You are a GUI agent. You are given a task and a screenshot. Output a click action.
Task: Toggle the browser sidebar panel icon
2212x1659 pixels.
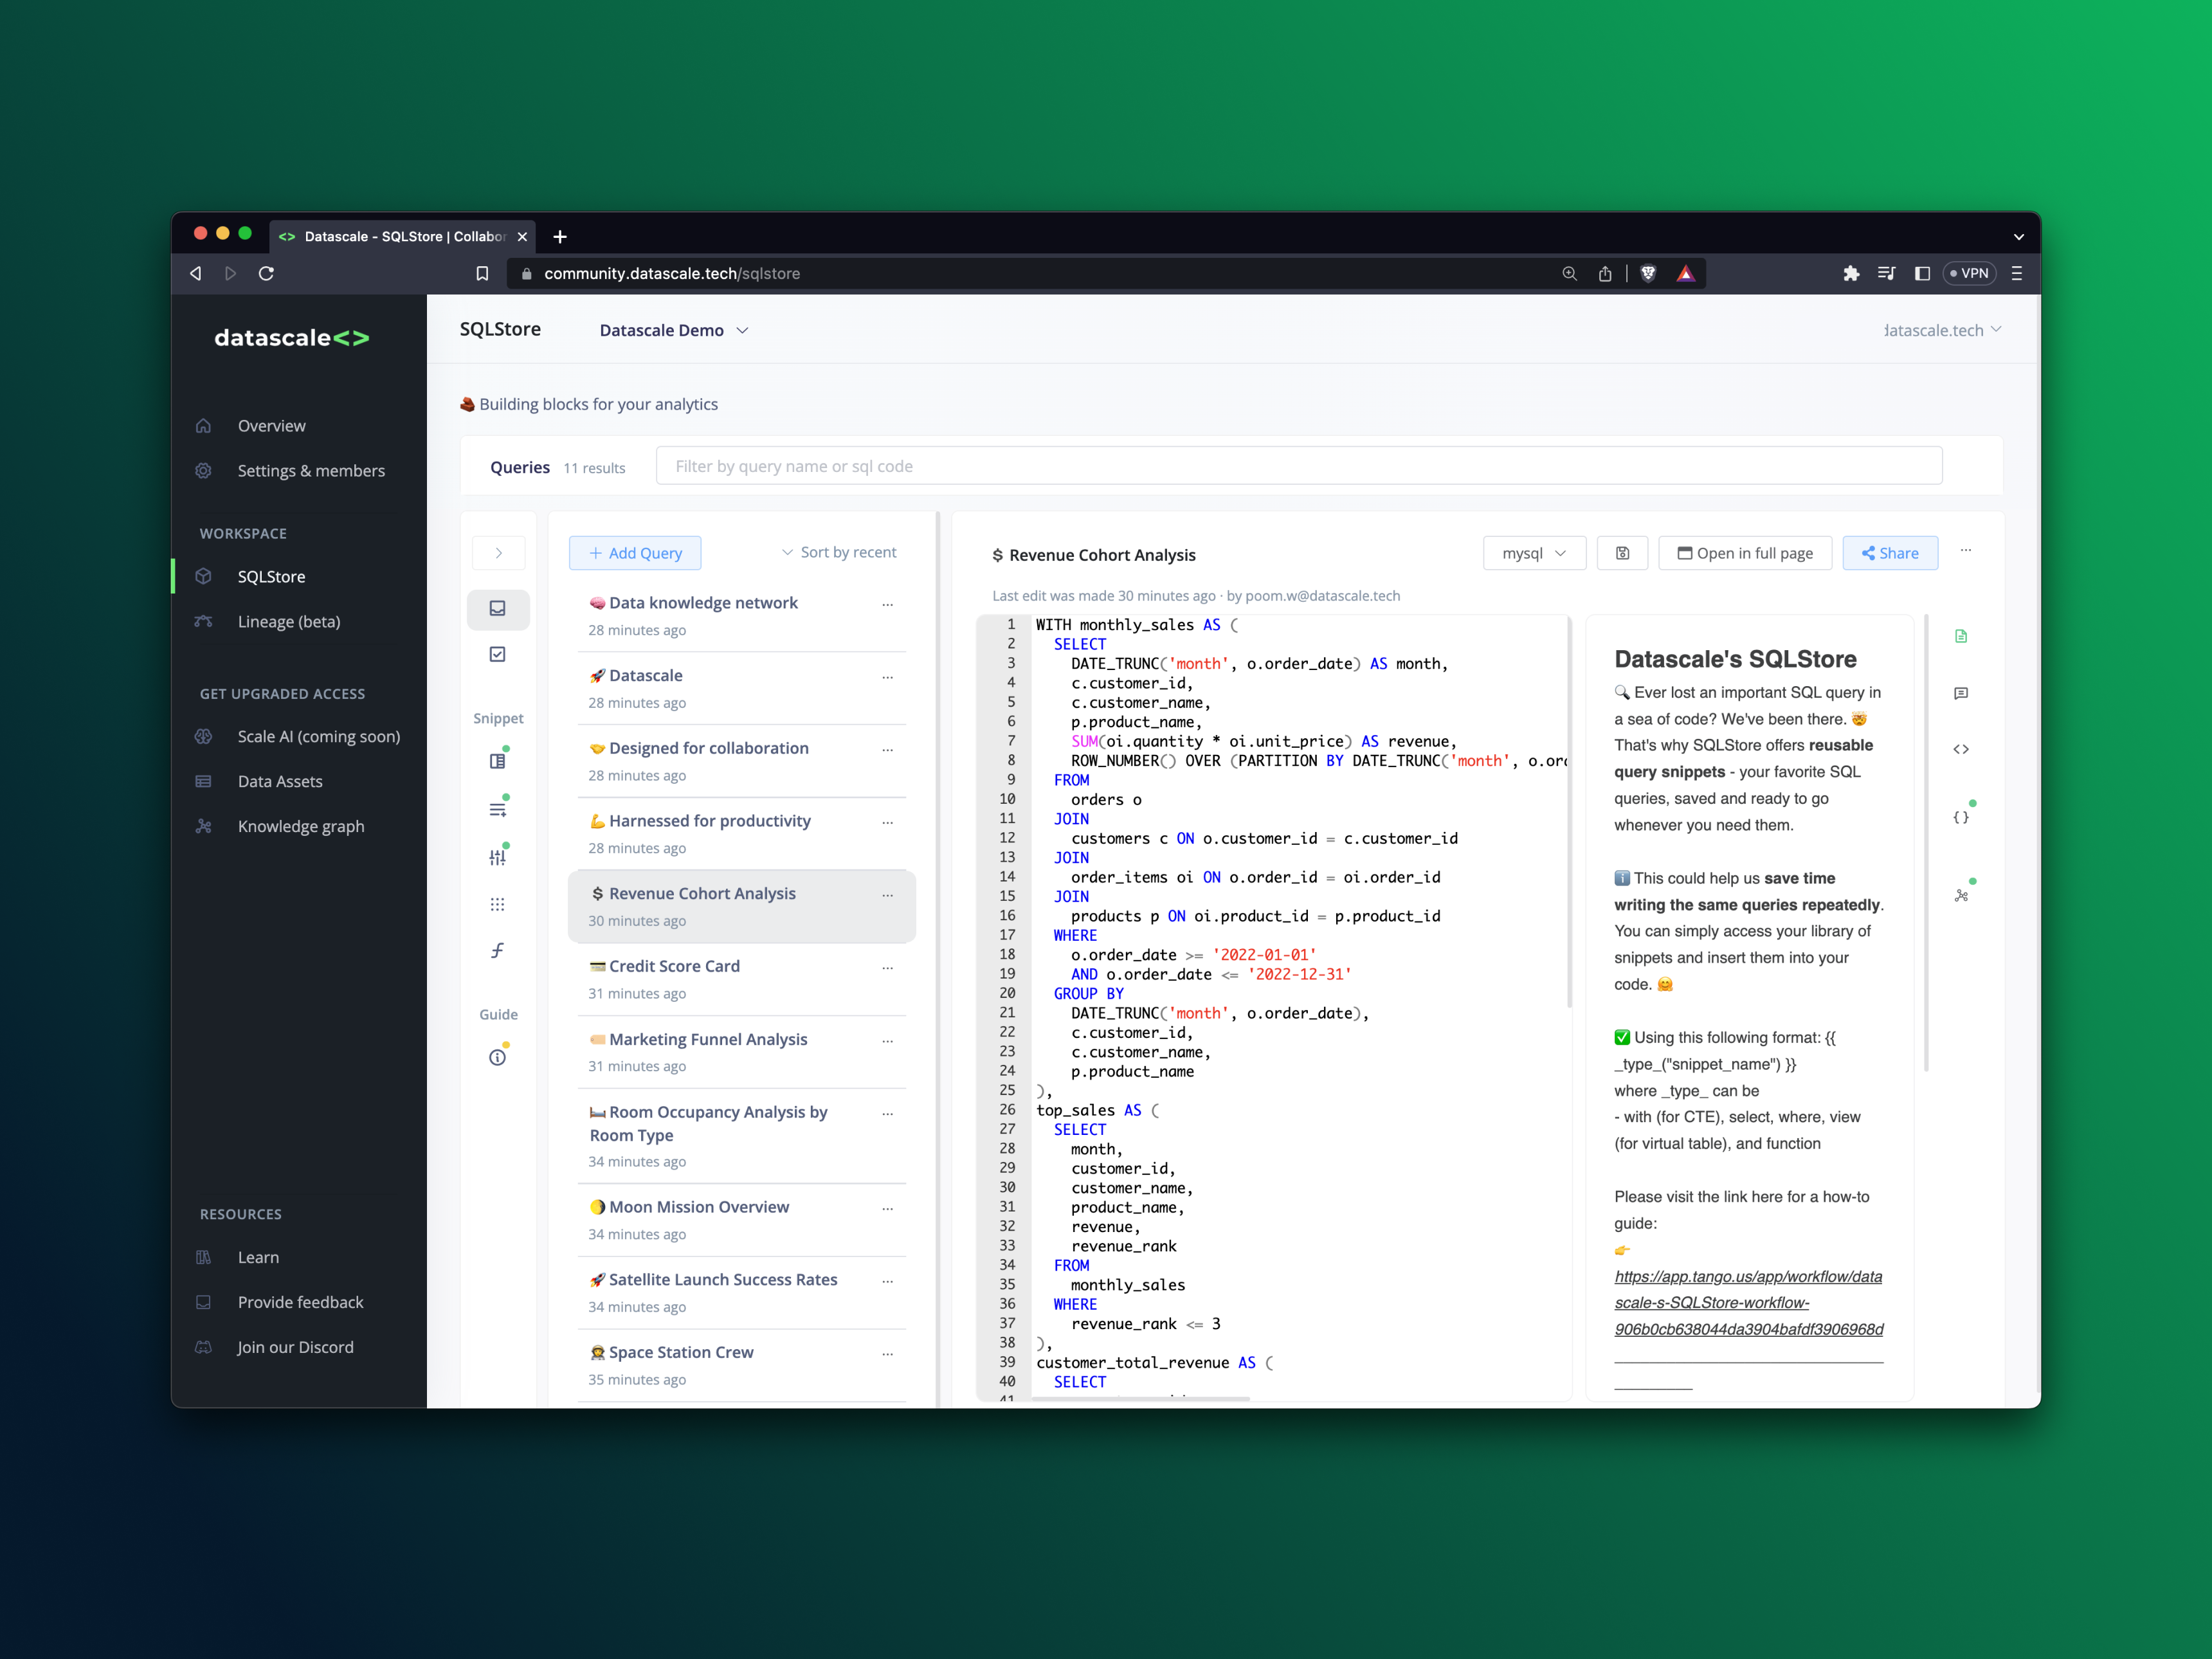1922,273
